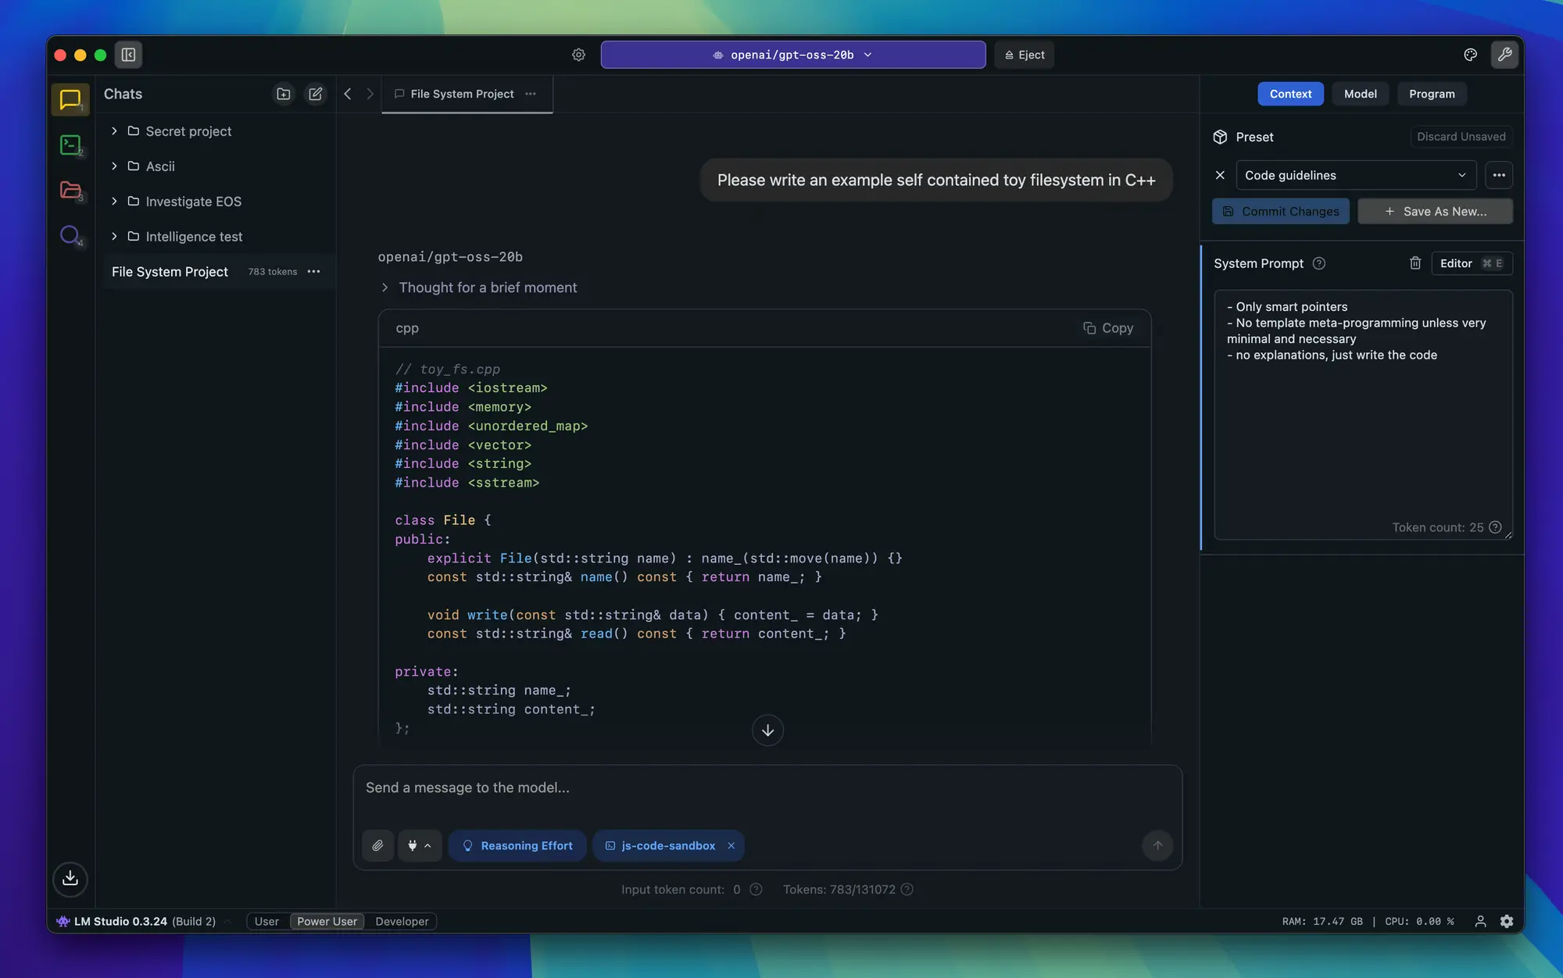Image resolution: width=1563 pixels, height=978 pixels.
Task: Eject the loaded model
Action: (1023, 55)
